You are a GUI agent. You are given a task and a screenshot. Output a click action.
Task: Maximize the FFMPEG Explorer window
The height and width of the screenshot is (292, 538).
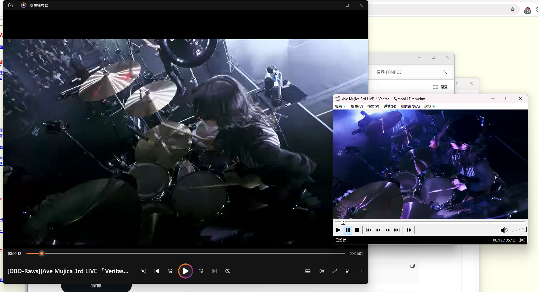coord(433,57)
